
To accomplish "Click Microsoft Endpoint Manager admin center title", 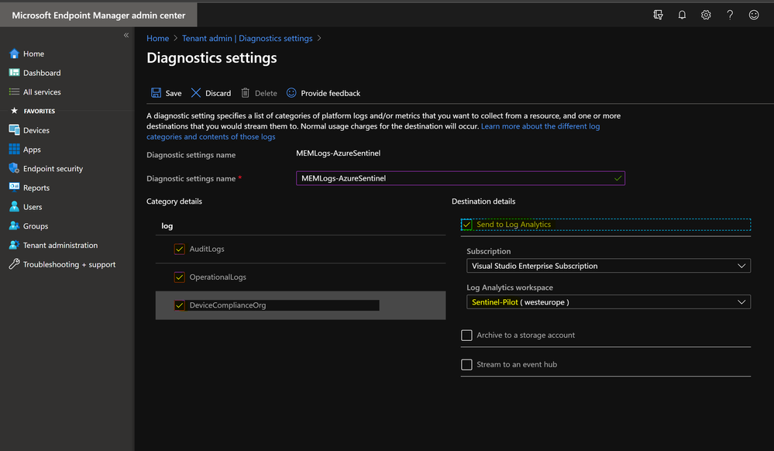I will click(x=98, y=15).
